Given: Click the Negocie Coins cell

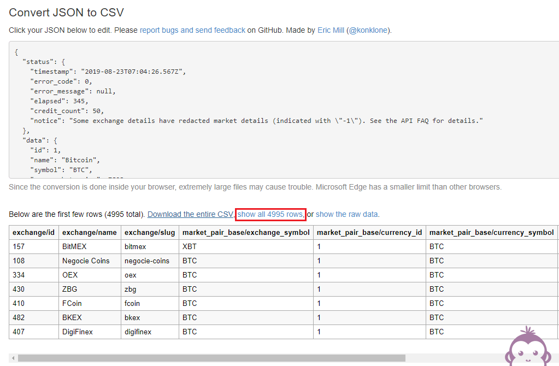Looking at the screenshot, I should [86, 261].
